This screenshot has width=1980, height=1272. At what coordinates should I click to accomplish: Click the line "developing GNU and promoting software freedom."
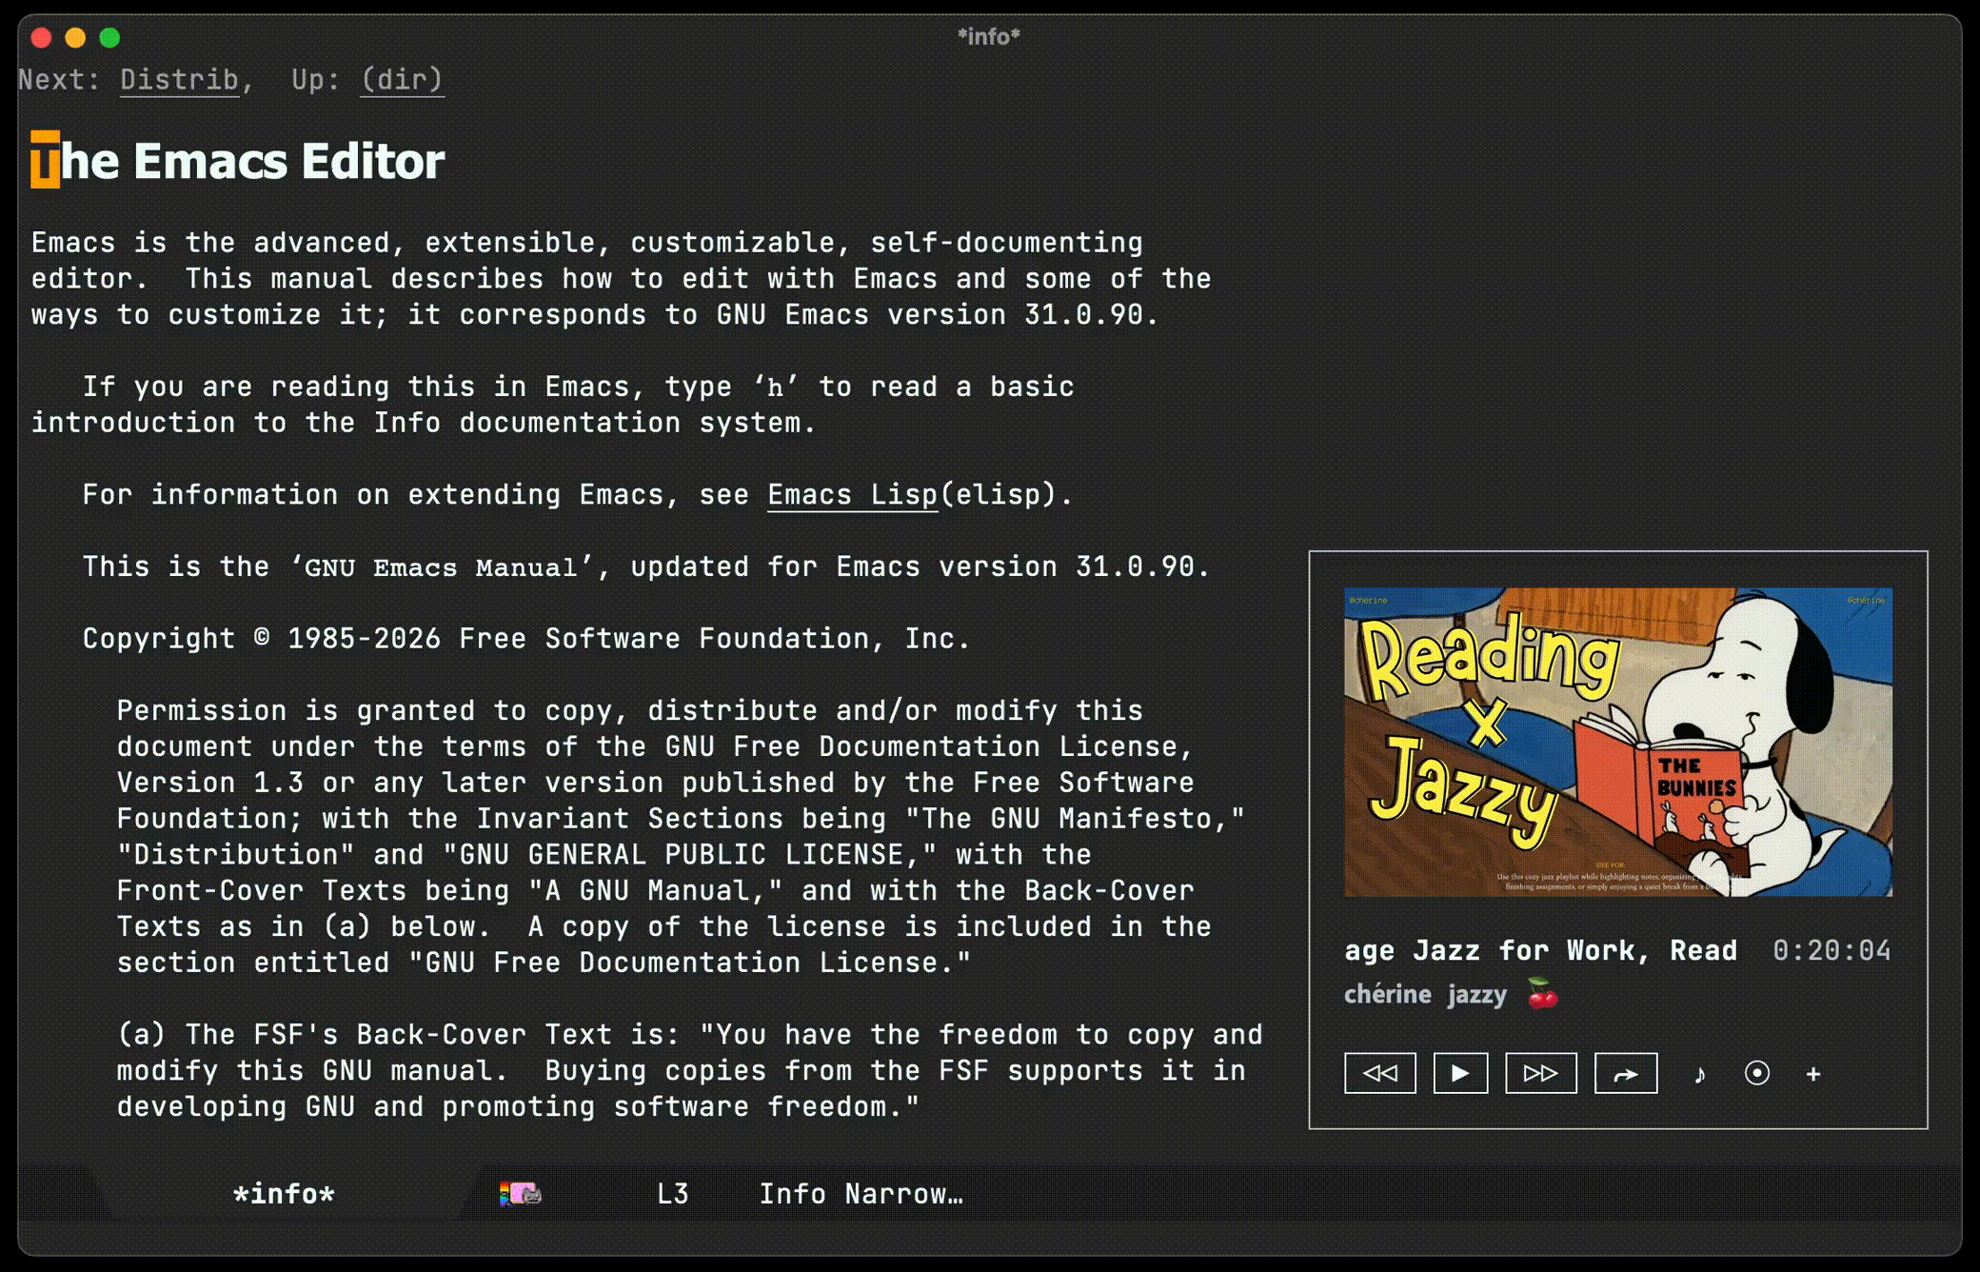[518, 1106]
